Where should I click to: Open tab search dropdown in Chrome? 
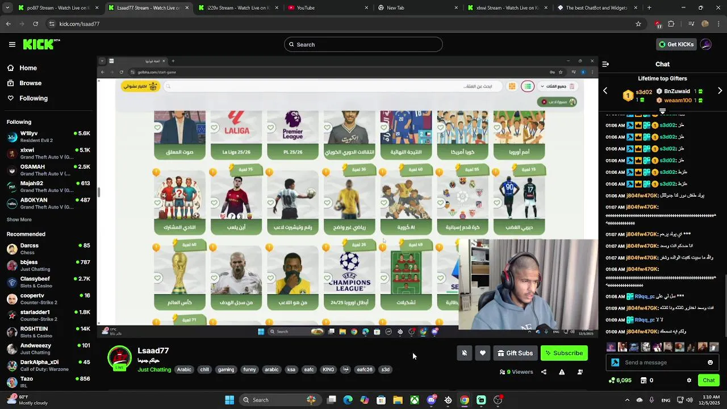[6, 8]
